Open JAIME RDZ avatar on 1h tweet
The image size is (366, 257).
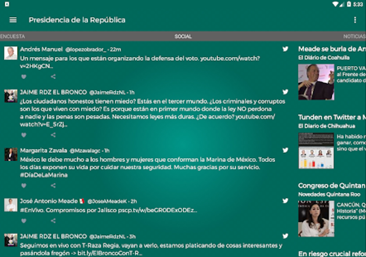click(11, 96)
